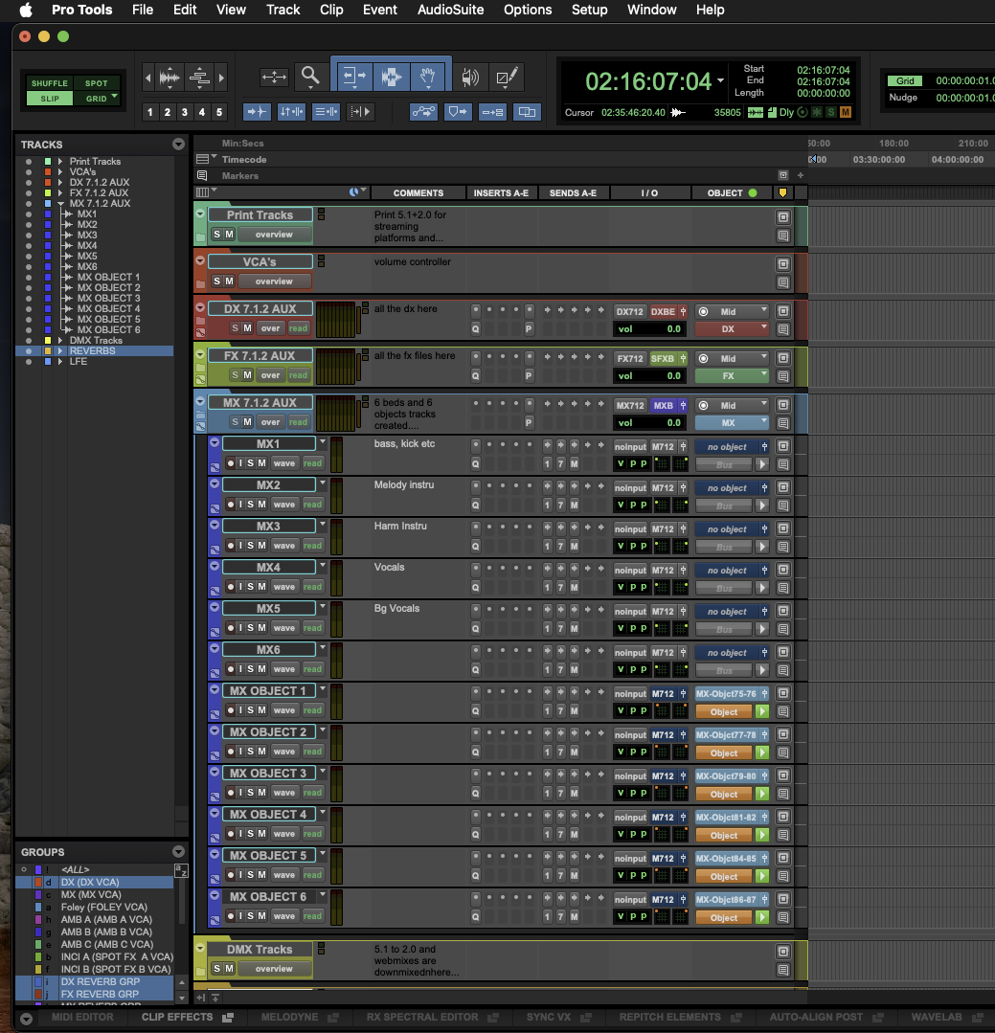
Task: Expand DMX Tracks in track list
Action: [x=60, y=340]
